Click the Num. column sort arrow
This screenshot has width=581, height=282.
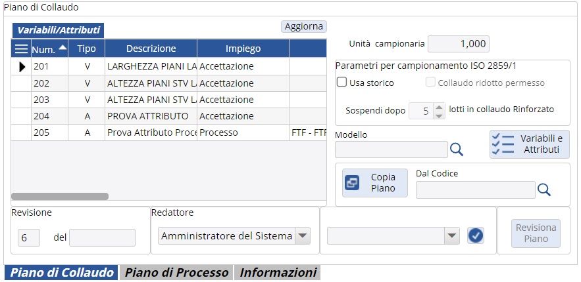63,48
